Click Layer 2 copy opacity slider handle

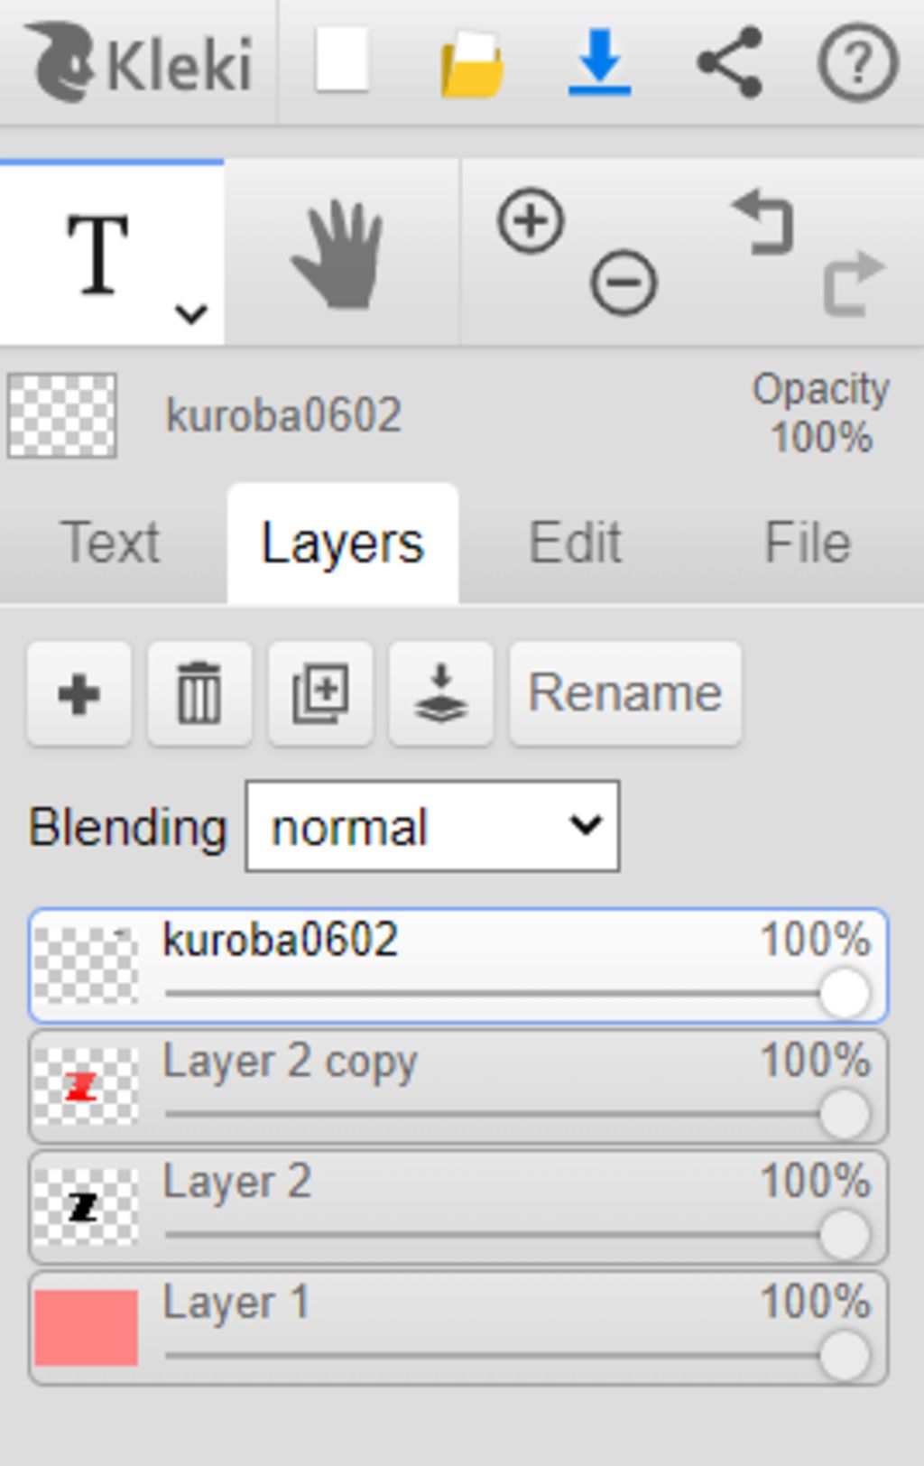tap(845, 1114)
